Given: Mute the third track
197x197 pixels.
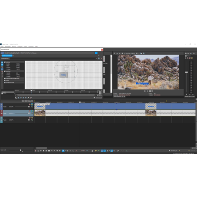Looking at the screenshot, I should (x=30, y=118).
